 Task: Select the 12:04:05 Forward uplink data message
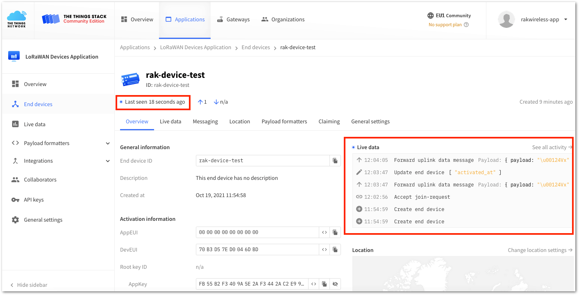point(462,160)
